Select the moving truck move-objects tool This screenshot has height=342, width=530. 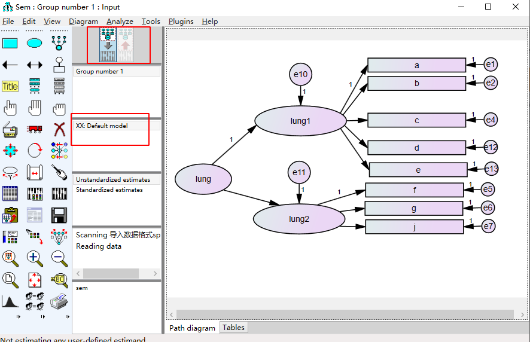(x=35, y=129)
